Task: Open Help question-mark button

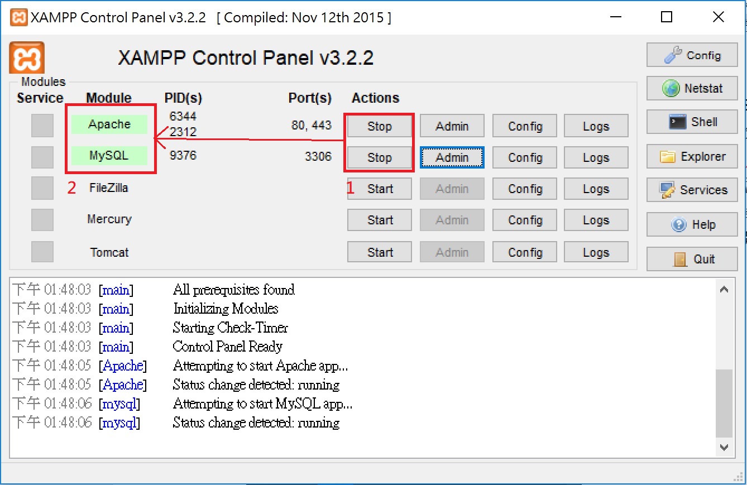Action: pyautogui.click(x=692, y=224)
